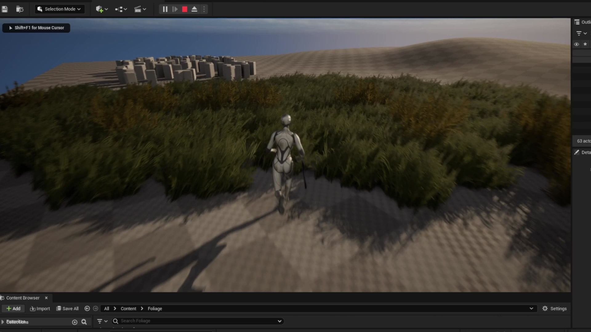Select the Content Browser tab
The image size is (591, 332).
(23, 298)
